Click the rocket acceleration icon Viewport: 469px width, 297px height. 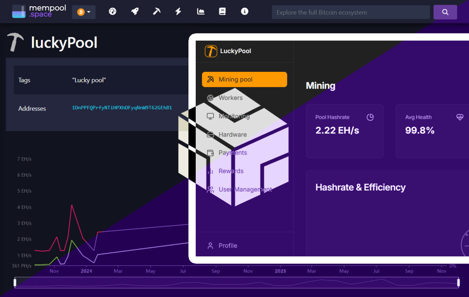[x=135, y=12]
